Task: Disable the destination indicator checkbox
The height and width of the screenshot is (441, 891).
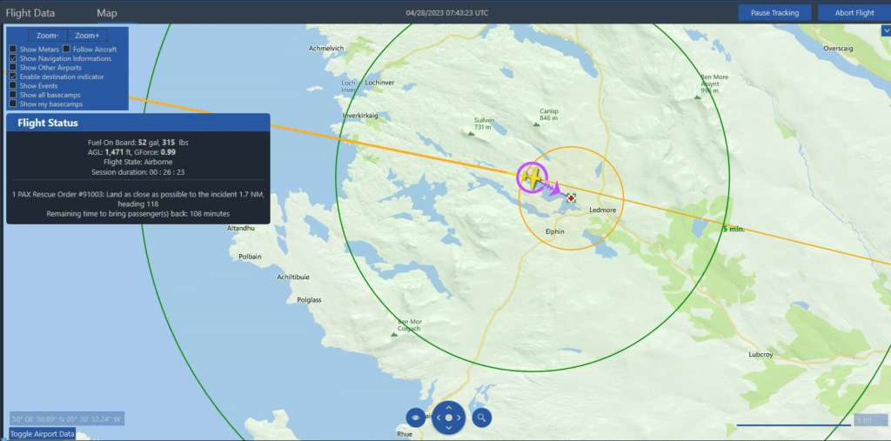Action: pos(12,77)
